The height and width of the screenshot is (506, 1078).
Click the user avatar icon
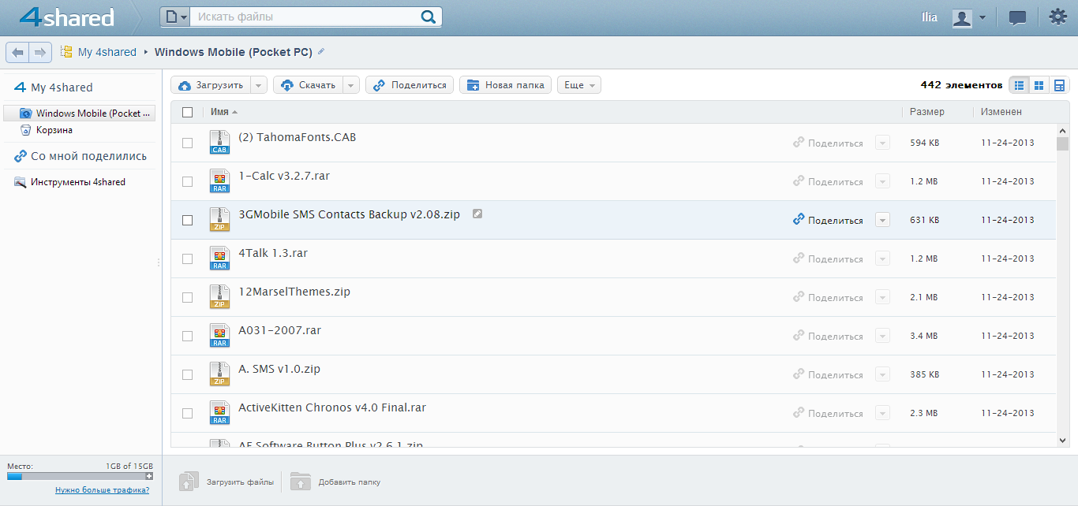click(962, 17)
